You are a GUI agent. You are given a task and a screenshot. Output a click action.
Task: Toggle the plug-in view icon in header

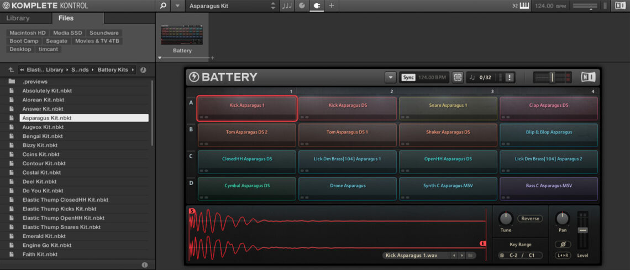(x=316, y=6)
